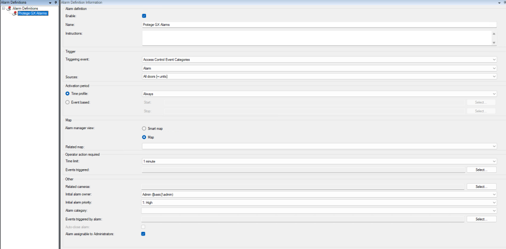This screenshot has width=506, height=249.
Task: Open the Triggering event category dropdown
Action: [x=319, y=60]
